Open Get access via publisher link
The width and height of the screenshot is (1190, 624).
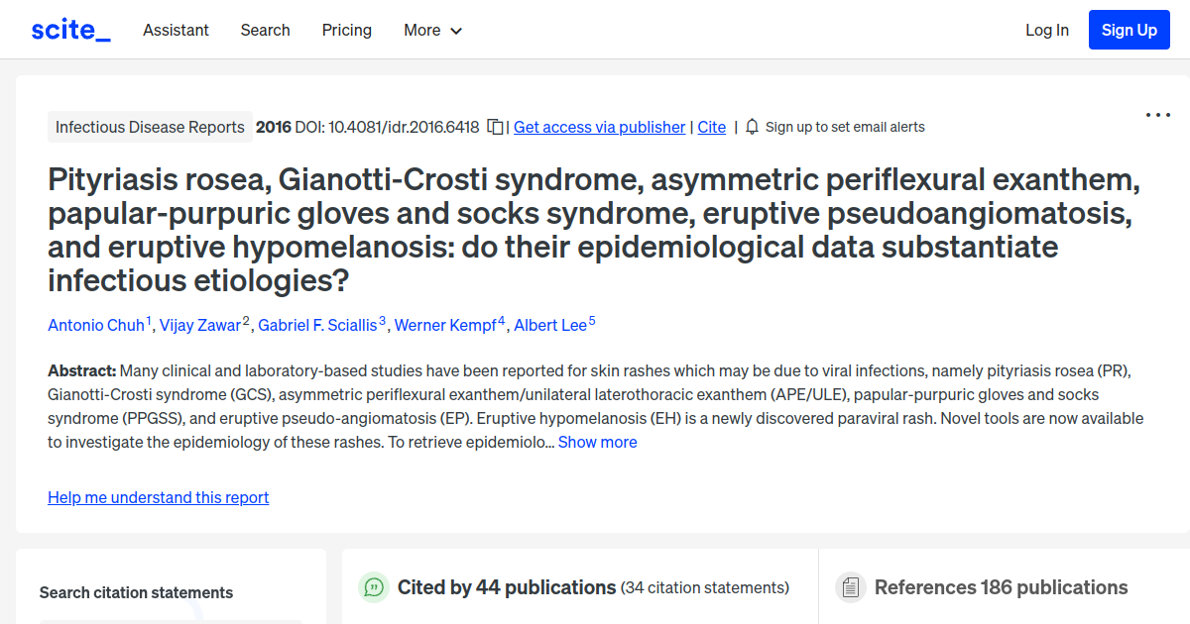click(x=599, y=127)
